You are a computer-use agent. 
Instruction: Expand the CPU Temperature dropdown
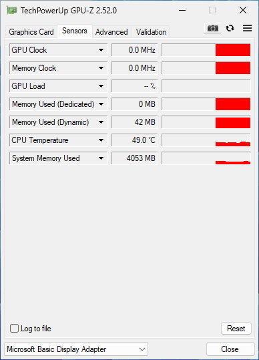(x=101, y=140)
